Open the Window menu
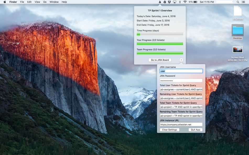 click(x=54, y=2)
